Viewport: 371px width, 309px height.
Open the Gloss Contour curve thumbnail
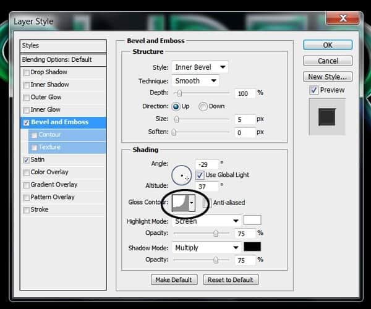pyautogui.click(x=181, y=203)
